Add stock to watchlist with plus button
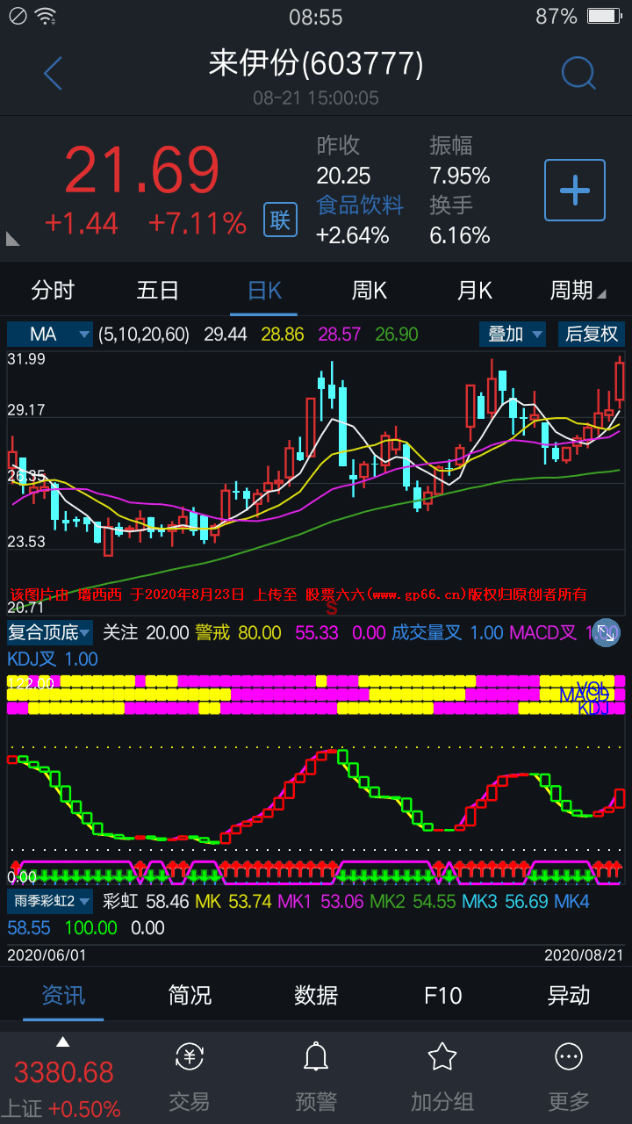Image resolution: width=632 pixels, height=1124 pixels. (575, 190)
